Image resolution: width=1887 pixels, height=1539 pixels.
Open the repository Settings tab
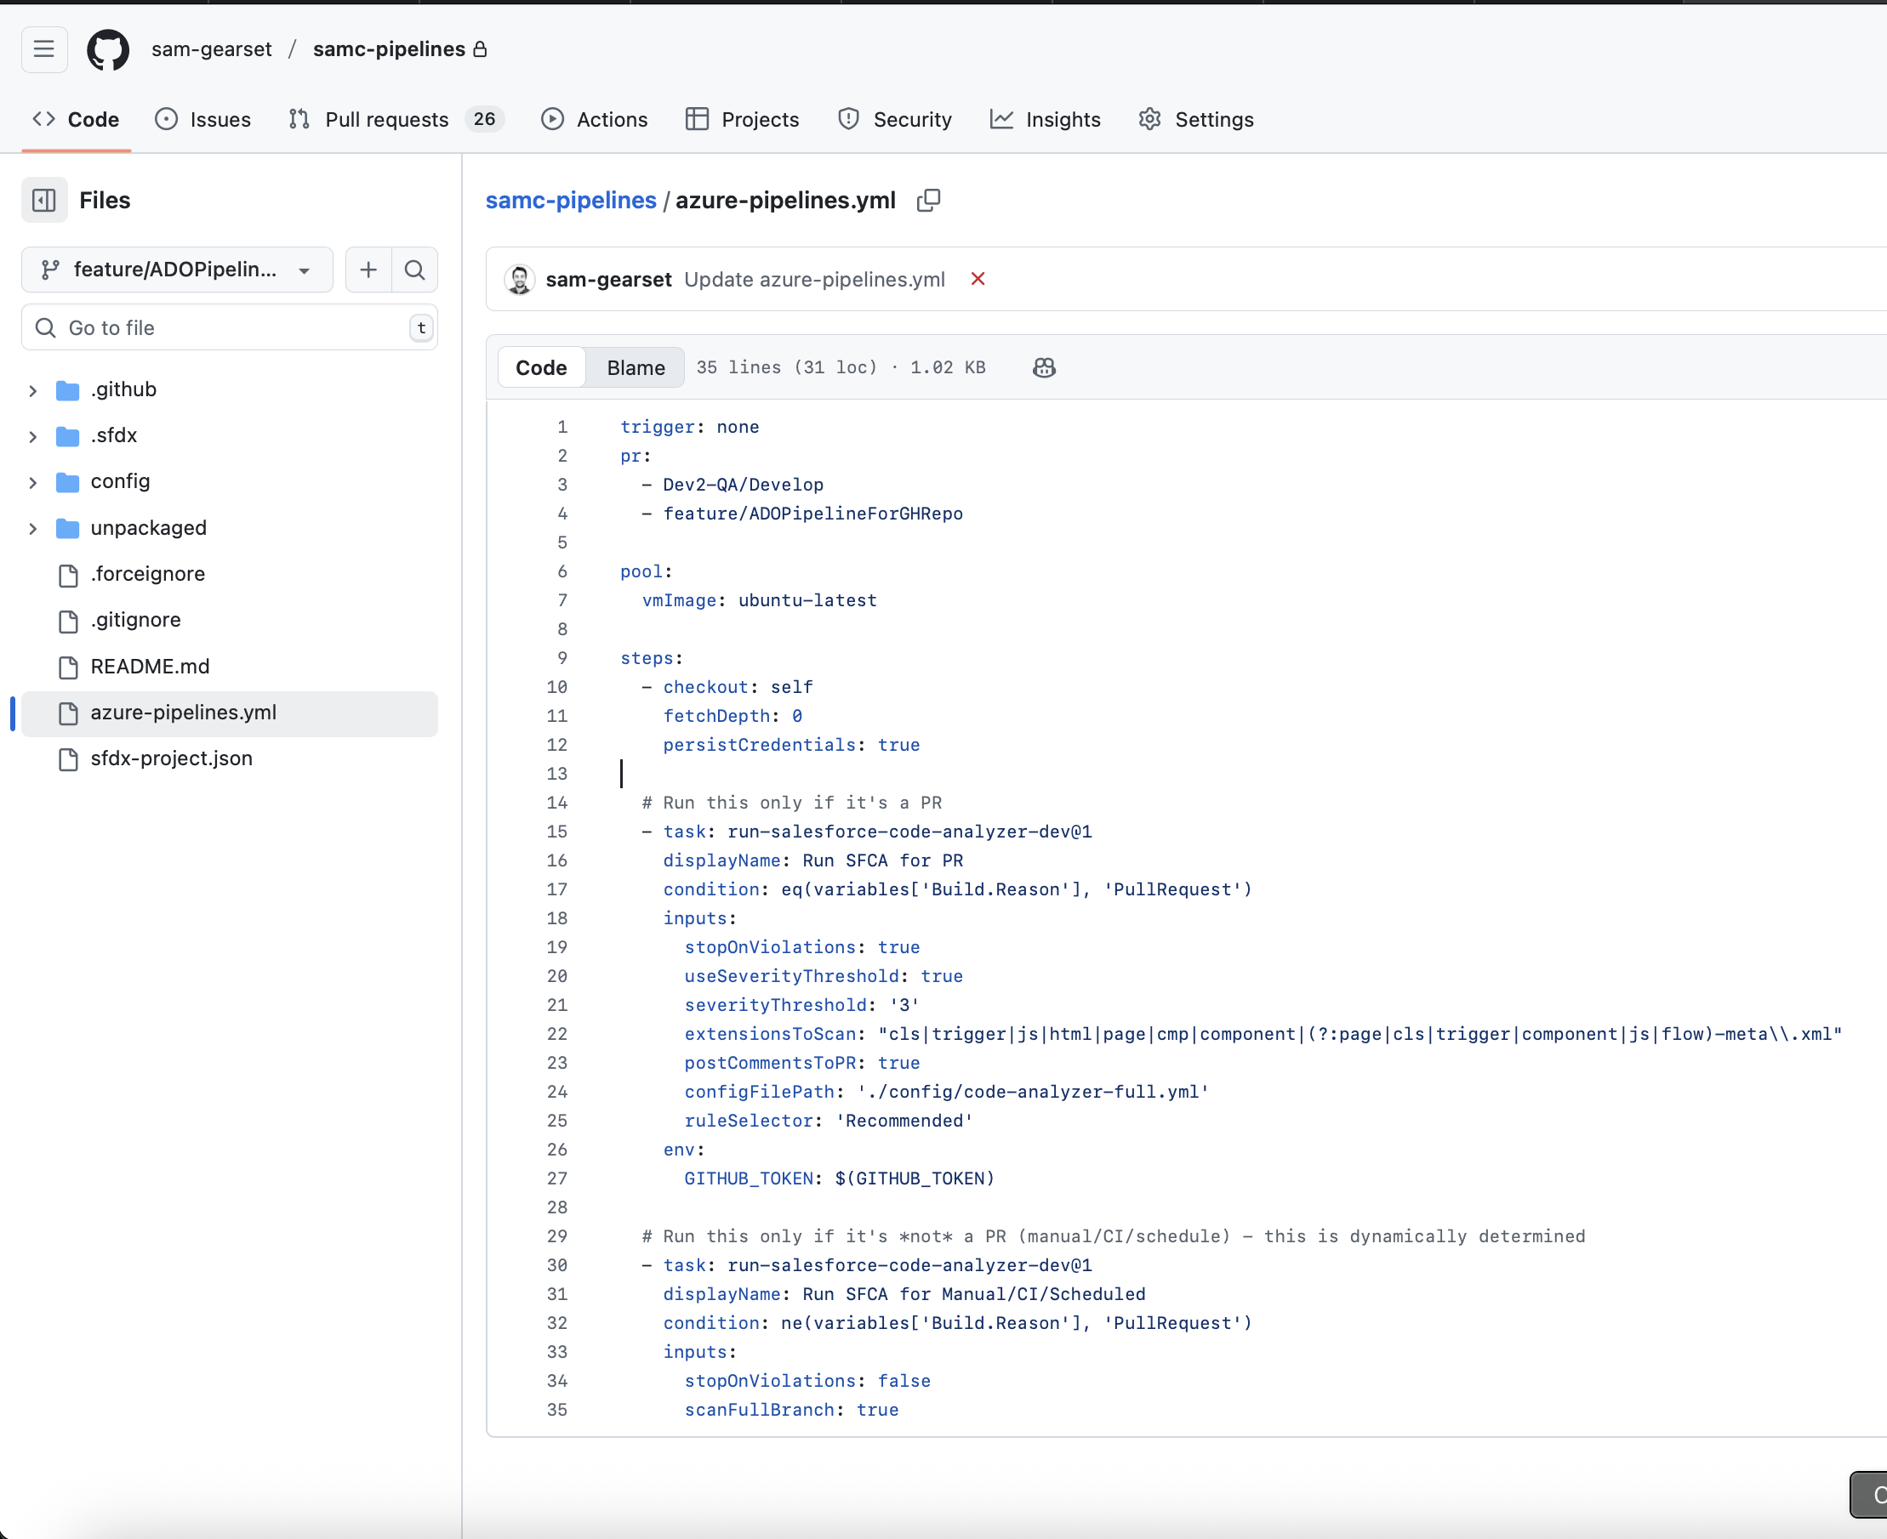coord(1196,120)
